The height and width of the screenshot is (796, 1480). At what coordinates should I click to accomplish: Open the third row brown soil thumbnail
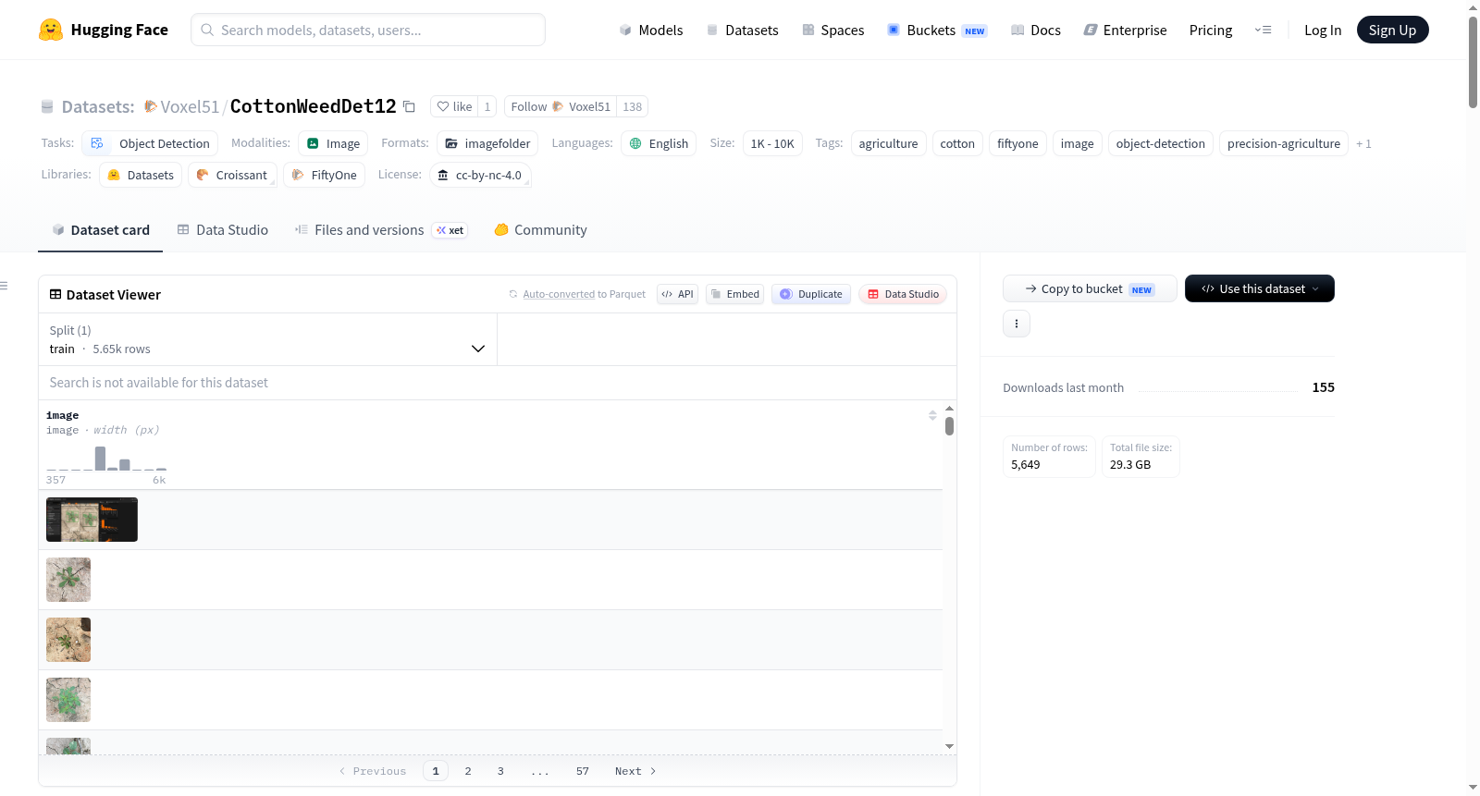tap(68, 640)
